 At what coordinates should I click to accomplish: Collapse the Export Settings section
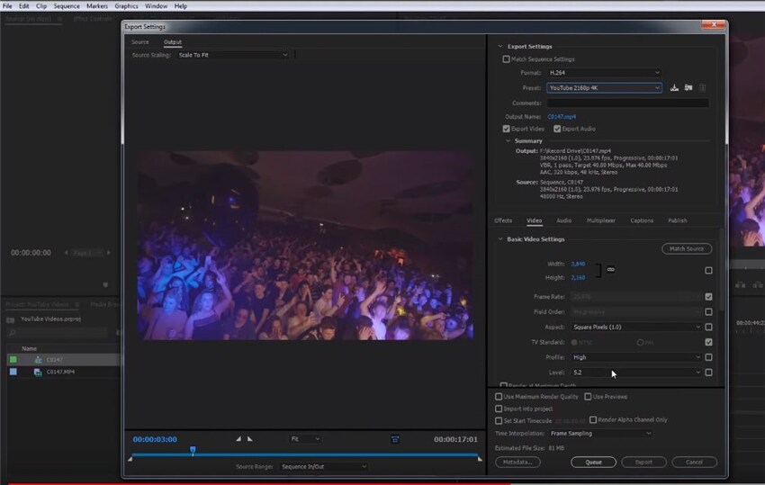click(500, 47)
